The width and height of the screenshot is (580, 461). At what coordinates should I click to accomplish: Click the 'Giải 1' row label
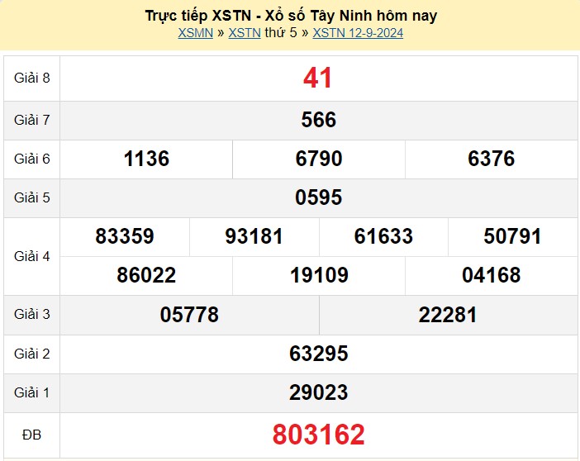pos(32,392)
